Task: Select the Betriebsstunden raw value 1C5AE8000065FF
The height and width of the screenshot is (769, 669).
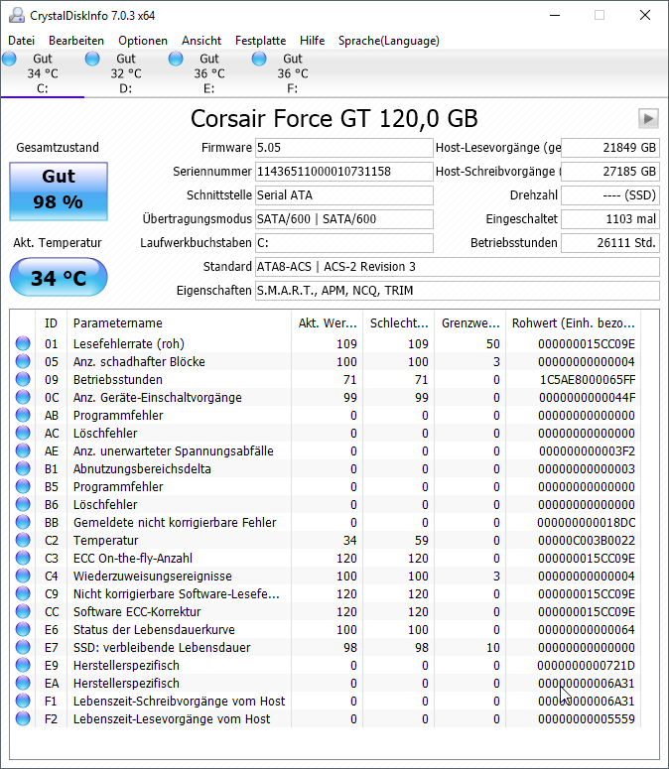Action: coord(587,380)
